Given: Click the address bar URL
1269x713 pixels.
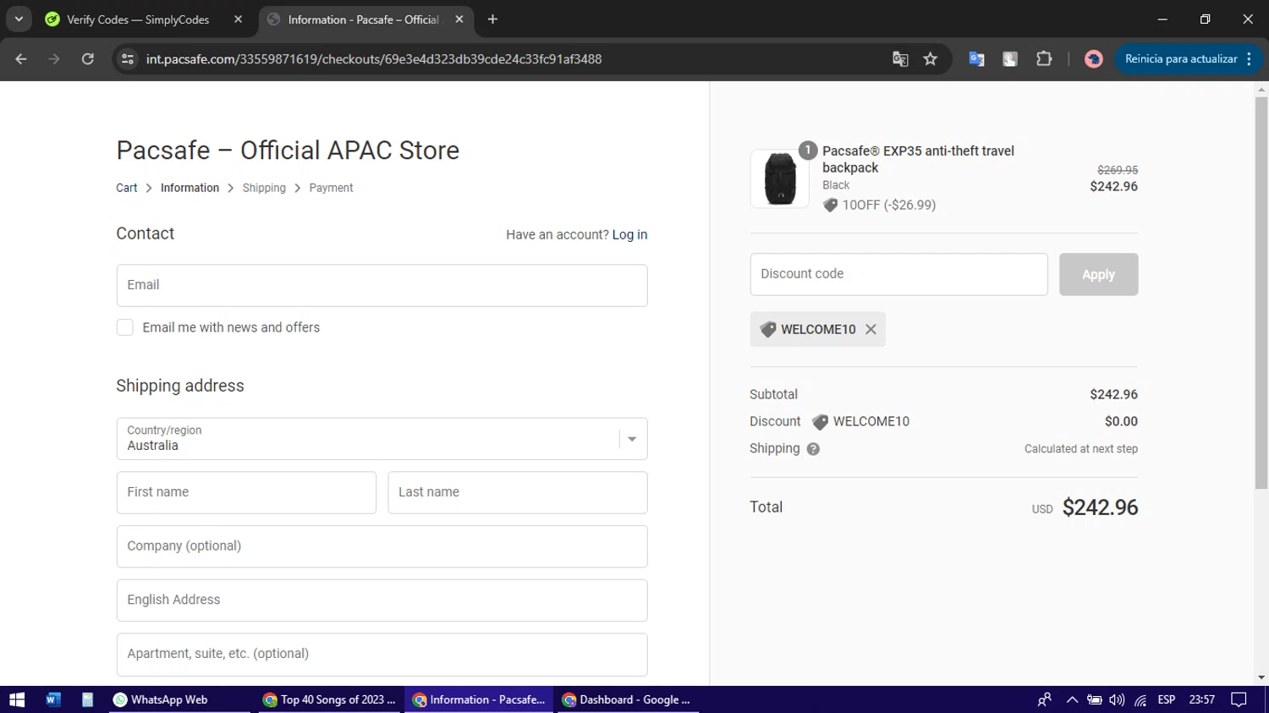Looking at the screenshot, I should [374, 59].
